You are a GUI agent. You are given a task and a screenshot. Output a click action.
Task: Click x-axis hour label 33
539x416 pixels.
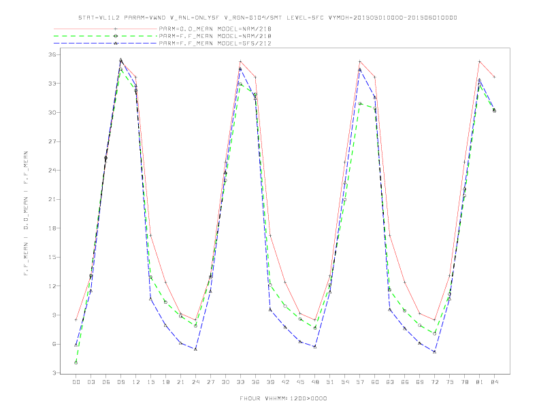(x=240, y=382)
